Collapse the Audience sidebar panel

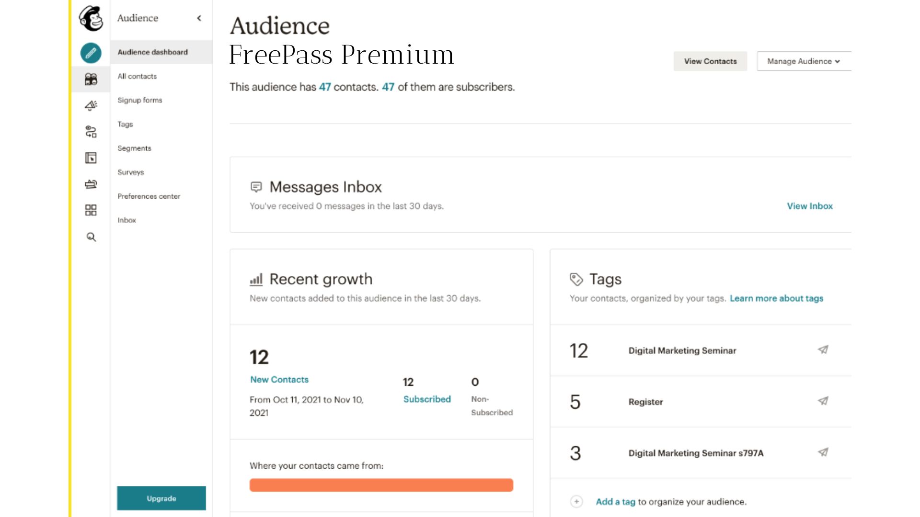(199, 18)
